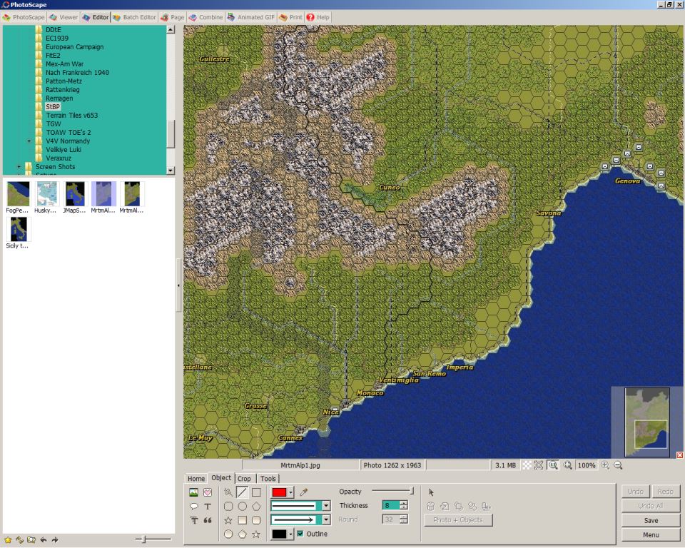Open the magnifier preview icon in status bar

[x=567, y=465]
